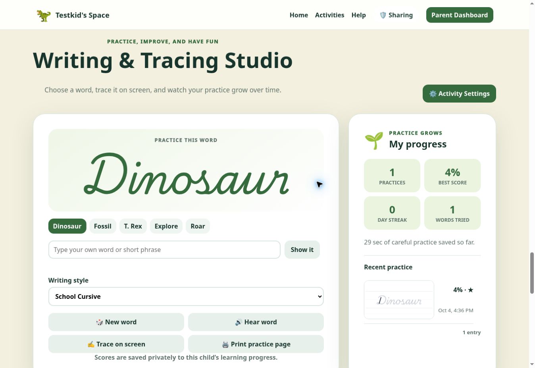Select the Fossil word chip
This screenshot has width=535, height=368.
point(103,226)
